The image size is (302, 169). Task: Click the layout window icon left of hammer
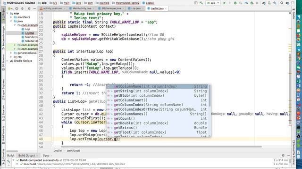tap(196, 3)
